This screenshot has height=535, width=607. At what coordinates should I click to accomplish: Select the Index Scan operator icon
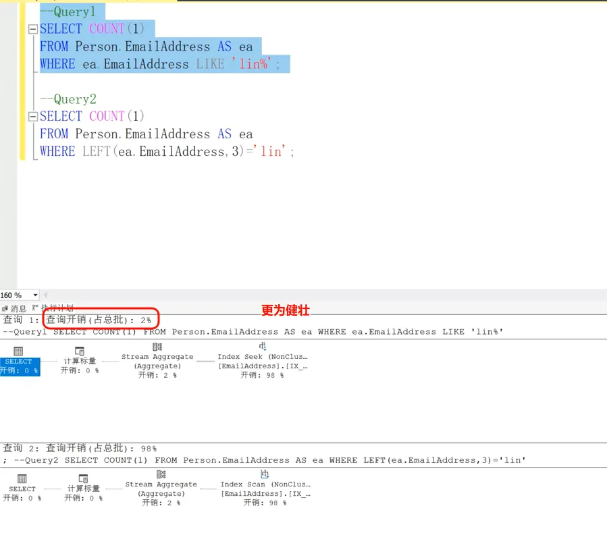(265, 474)
